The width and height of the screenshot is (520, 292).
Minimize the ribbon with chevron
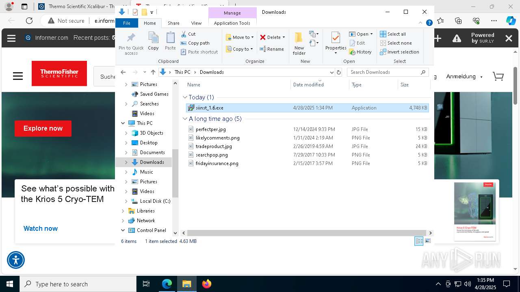[421, 23]
